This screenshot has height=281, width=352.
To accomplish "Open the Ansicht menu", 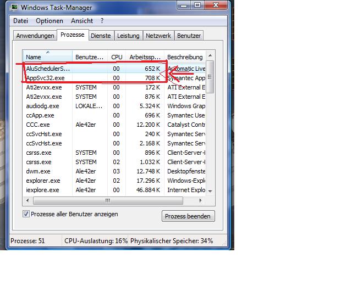I will [81, 21].
